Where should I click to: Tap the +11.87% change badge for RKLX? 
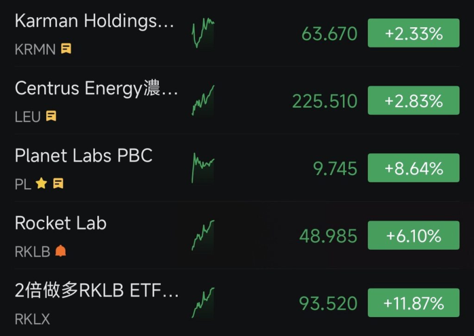click(414, 303)
